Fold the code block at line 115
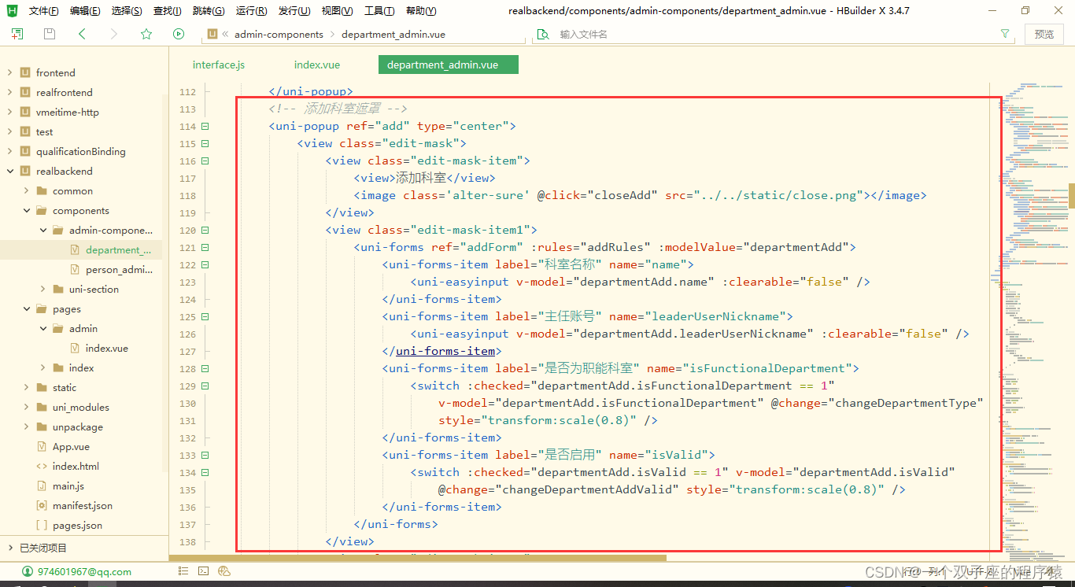1075x587 pixels. point(205,144)
